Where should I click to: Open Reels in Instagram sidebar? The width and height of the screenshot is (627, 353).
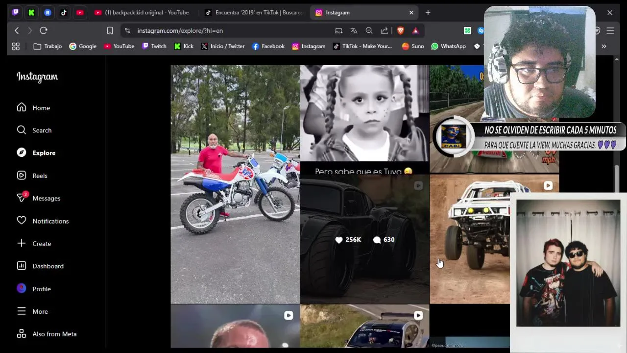pos(32,176)
